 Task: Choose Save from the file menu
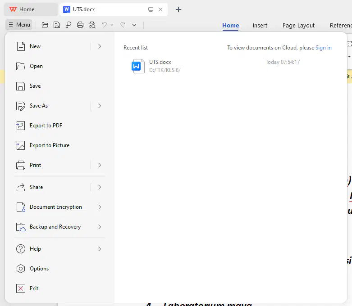(59, 86)
